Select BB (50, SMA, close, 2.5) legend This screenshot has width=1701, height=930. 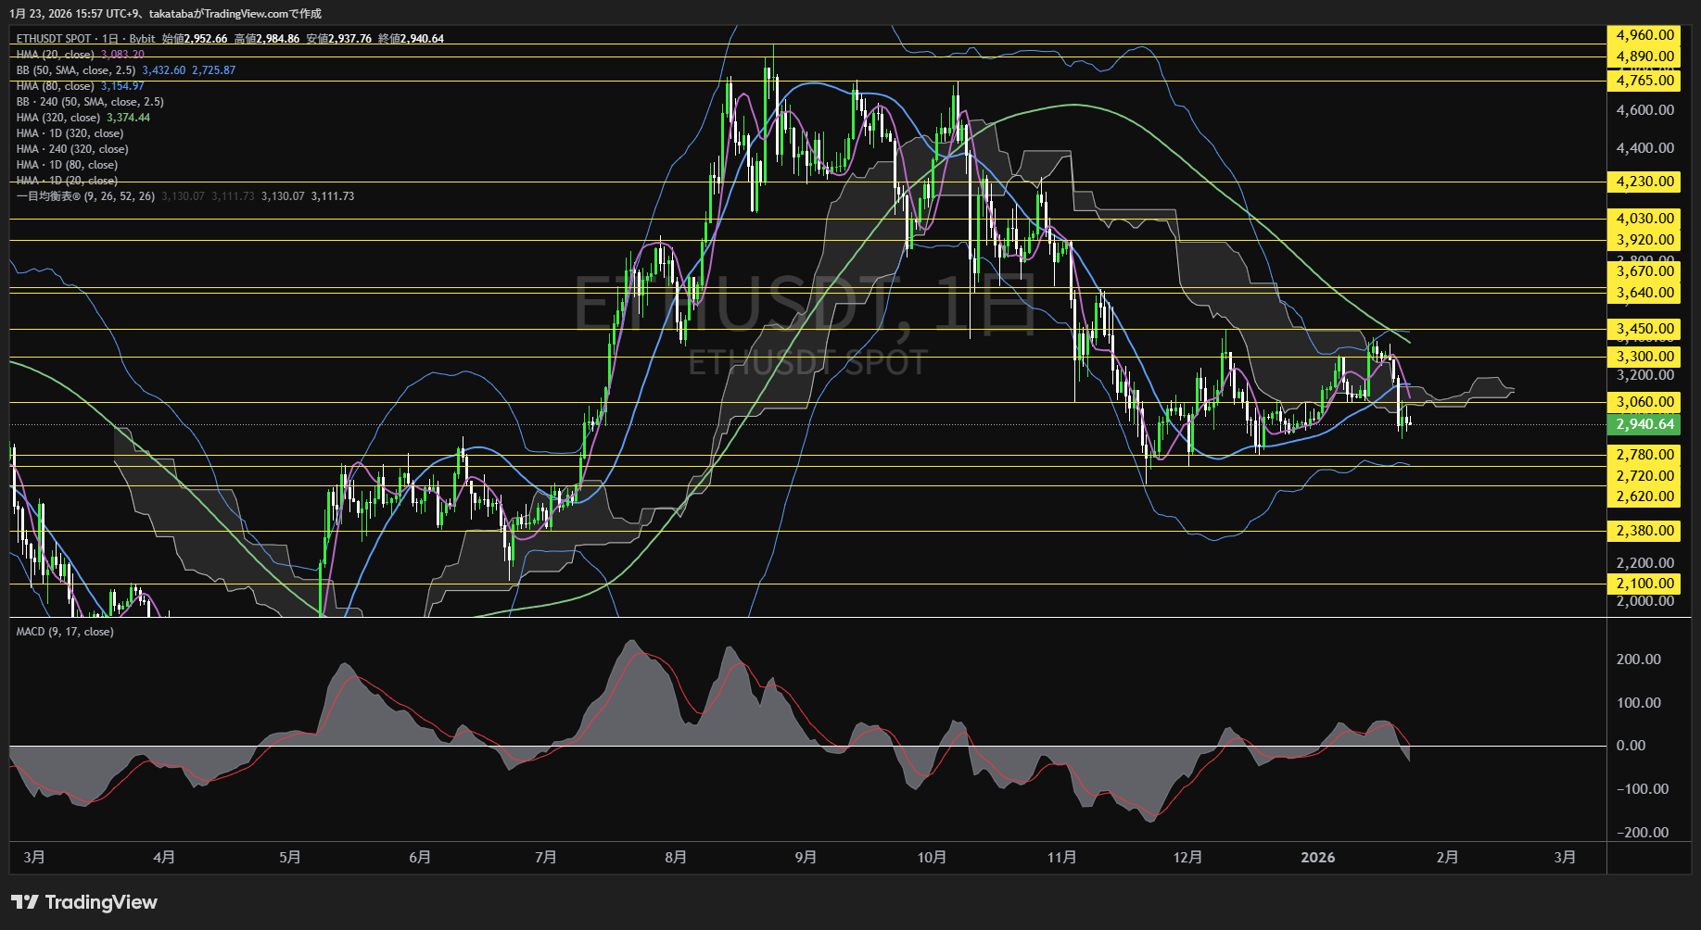coord(76,70)
